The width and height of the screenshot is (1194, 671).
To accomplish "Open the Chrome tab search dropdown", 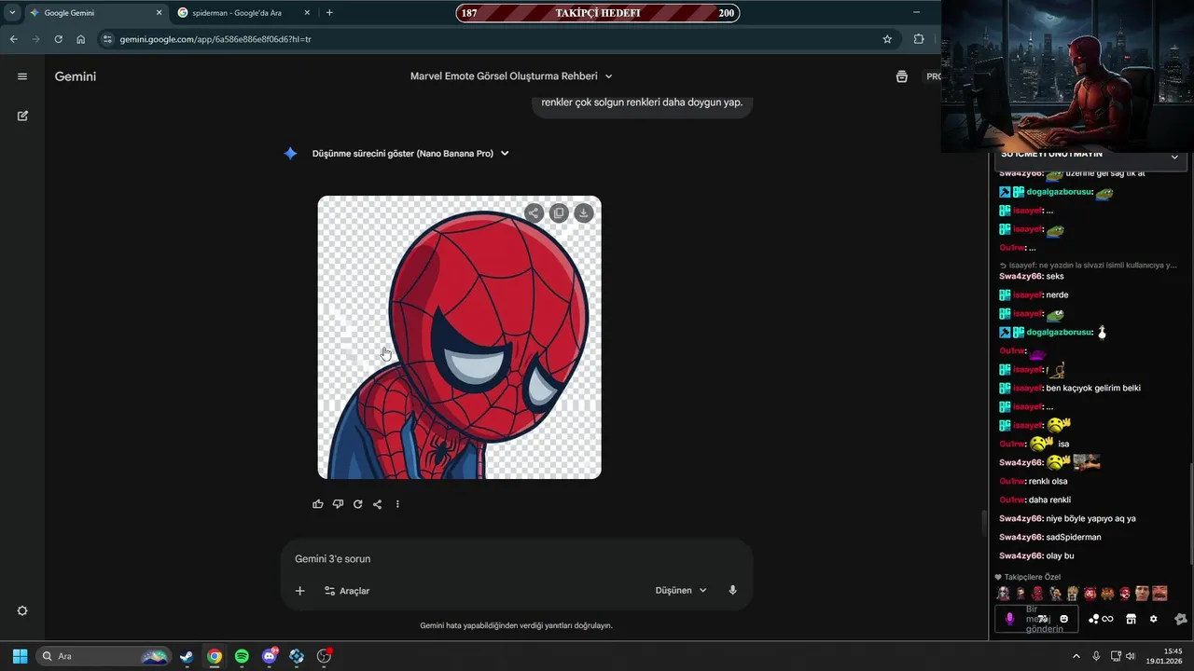I will coord(12,12).
